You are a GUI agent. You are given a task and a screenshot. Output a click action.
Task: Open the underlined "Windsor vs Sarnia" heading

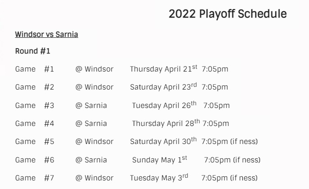tap(46, 34)
